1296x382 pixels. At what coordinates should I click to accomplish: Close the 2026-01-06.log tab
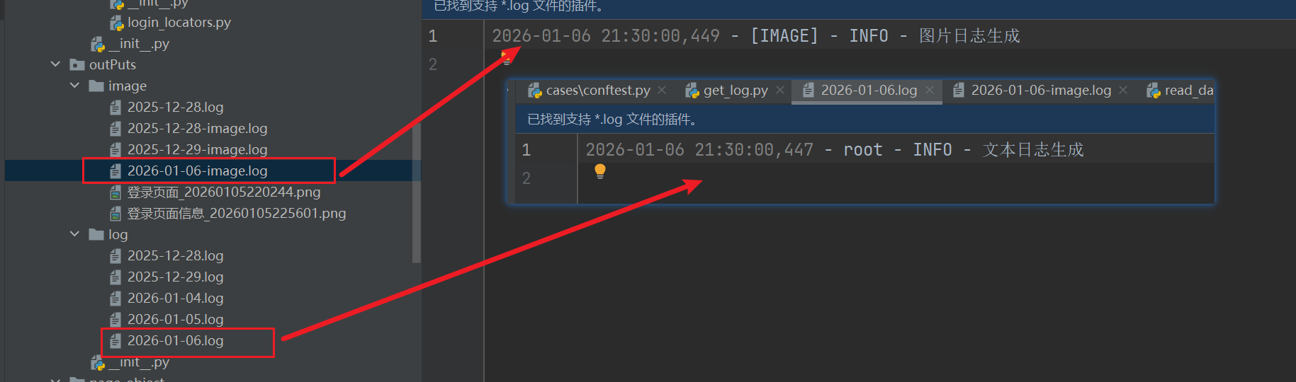[x=930, y=90]
